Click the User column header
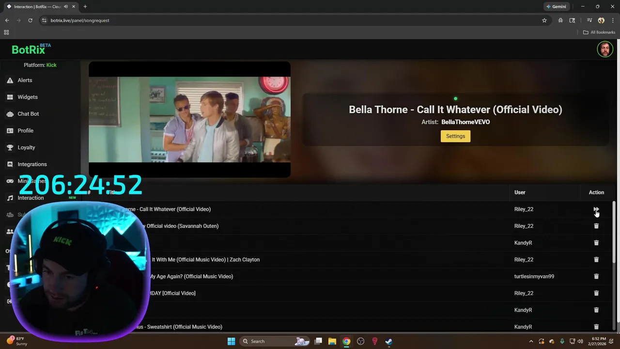620x349 pixels. 520,192
